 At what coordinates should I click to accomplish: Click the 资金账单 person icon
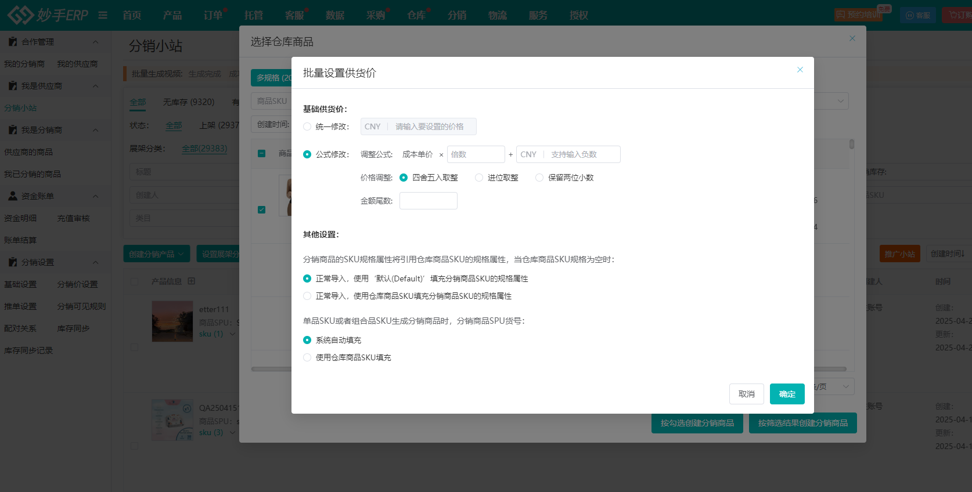pos(12,196)
